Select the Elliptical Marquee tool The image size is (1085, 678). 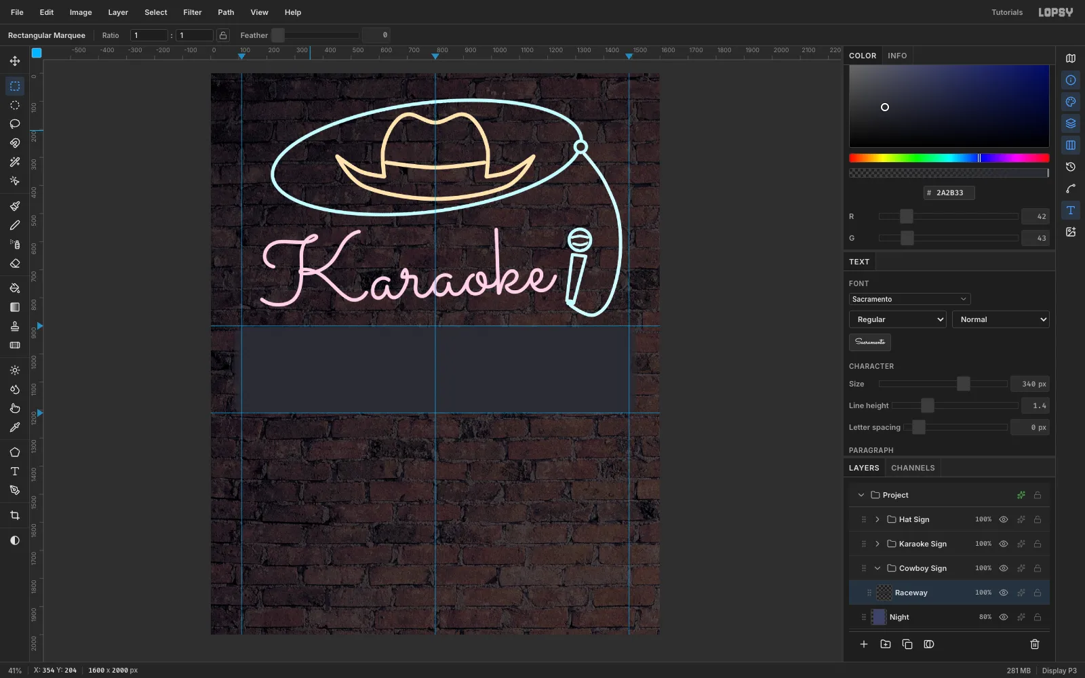(15, 105)
